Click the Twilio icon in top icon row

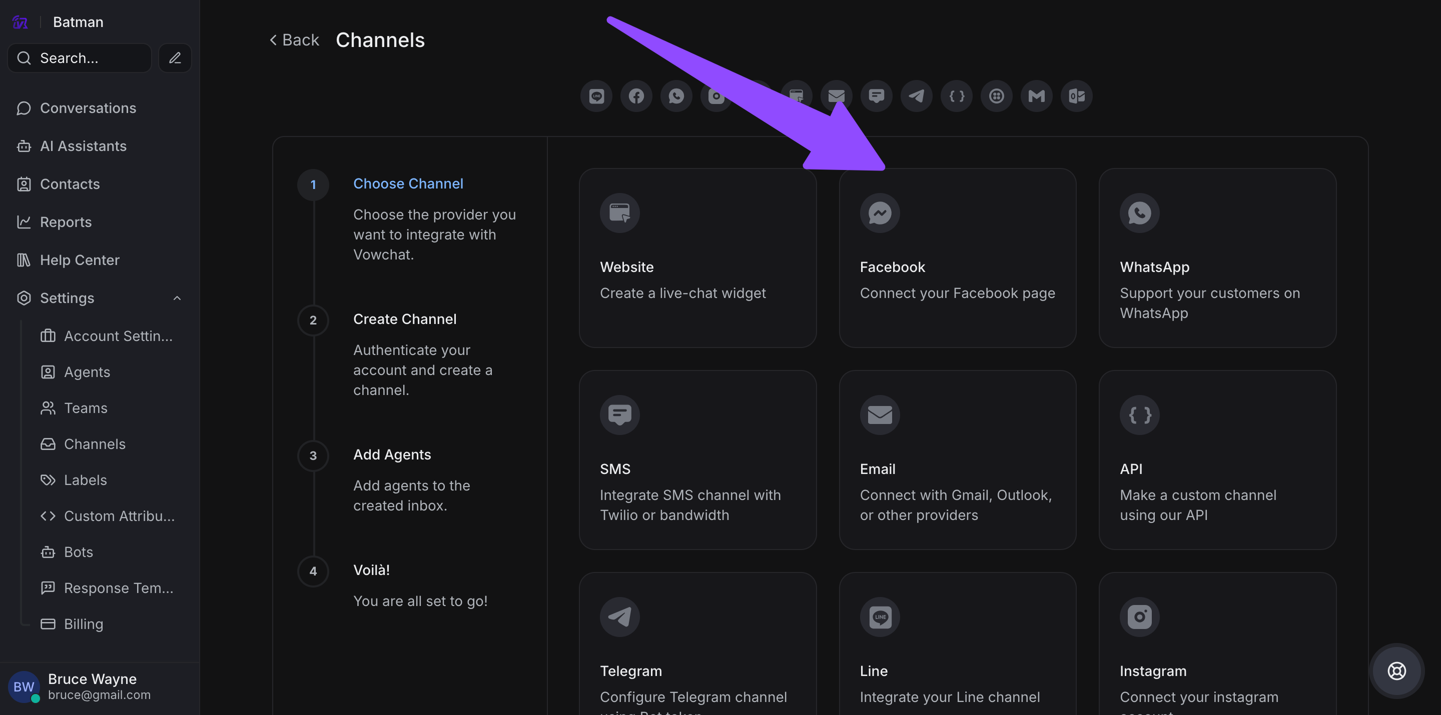click(996, 96)
